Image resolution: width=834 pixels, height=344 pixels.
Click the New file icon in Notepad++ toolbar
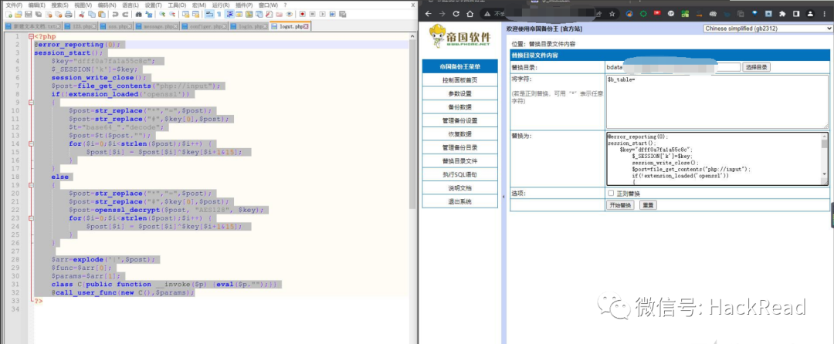click(9, 15)
